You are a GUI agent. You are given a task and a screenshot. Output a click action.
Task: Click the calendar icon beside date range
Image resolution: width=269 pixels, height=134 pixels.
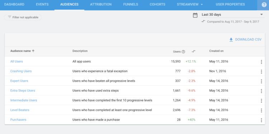pos(195,15)
